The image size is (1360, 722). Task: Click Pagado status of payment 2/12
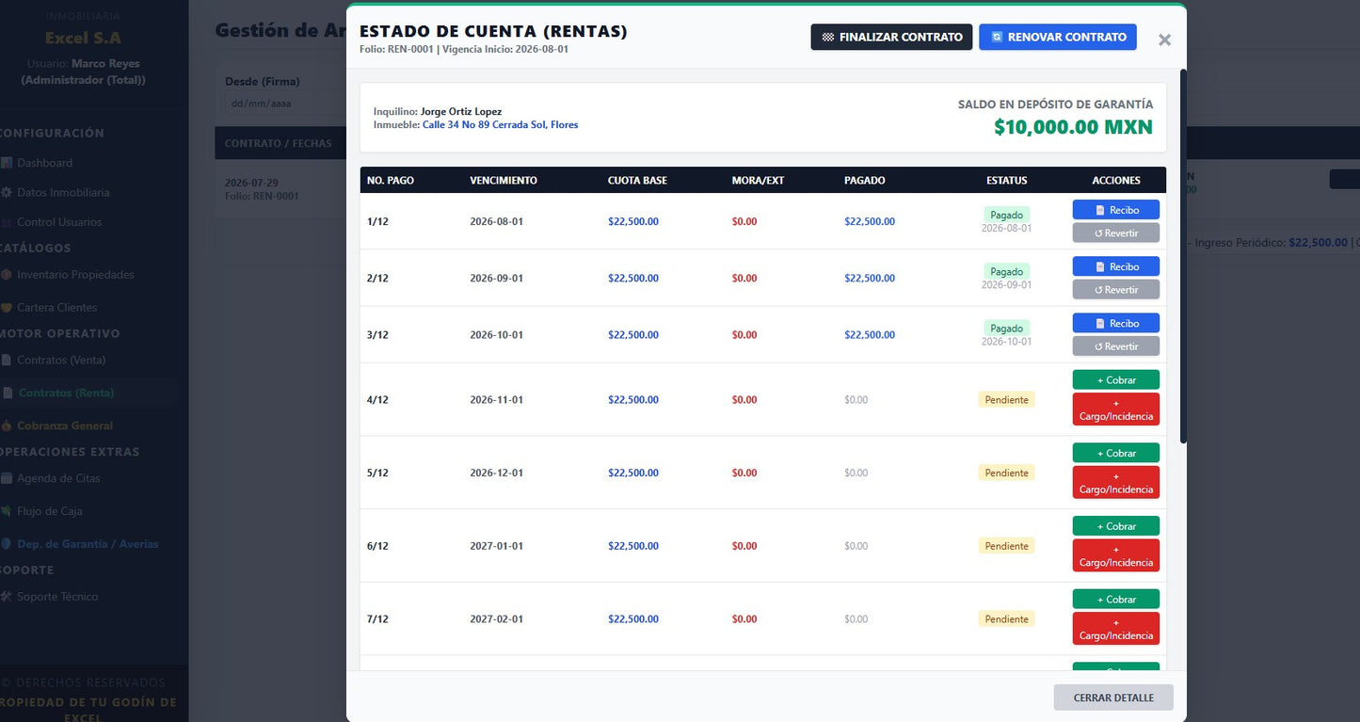(x=1006, y=271)
